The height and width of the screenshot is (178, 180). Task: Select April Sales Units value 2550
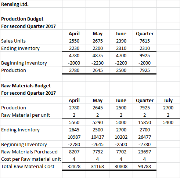click(74, 41)
